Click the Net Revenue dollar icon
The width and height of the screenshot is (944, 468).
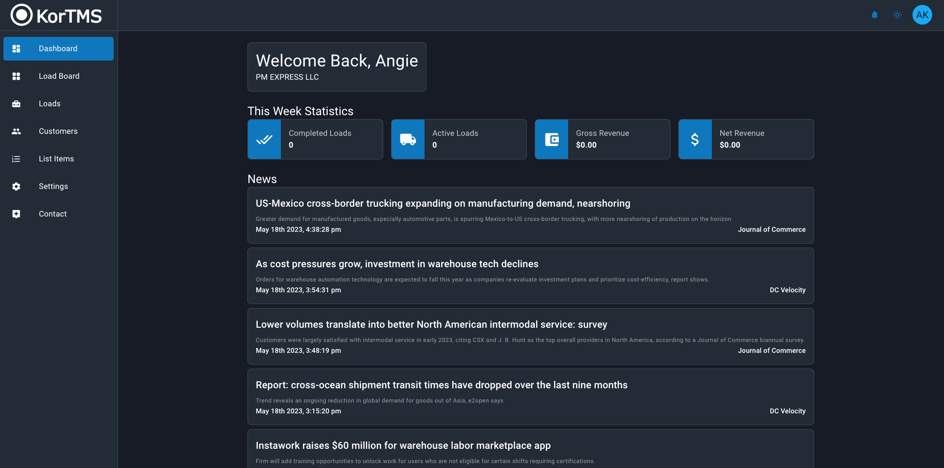click(x=695, y=139)
